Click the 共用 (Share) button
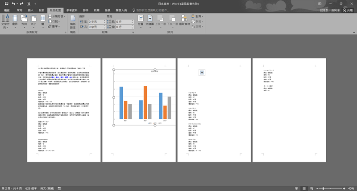 pyautogui.click(x=347, y=10)
